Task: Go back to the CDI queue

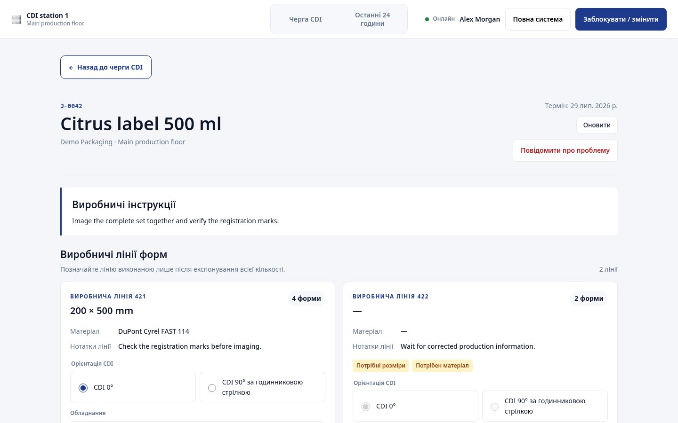Action: 106,67
